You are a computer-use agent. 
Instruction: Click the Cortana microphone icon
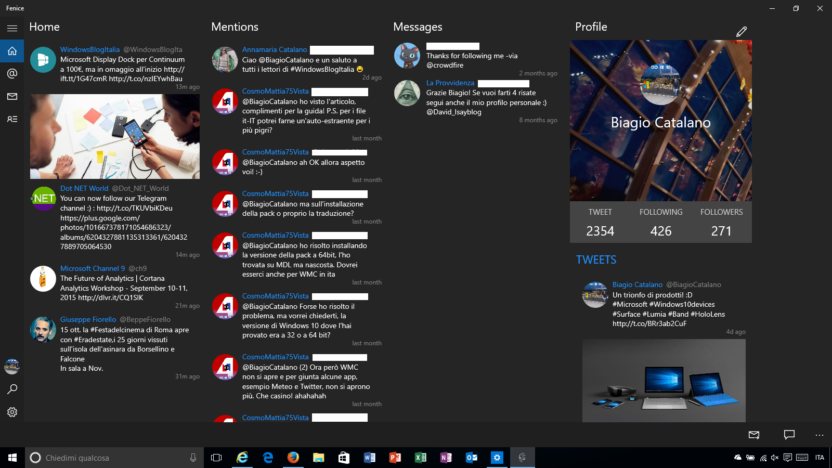click(193, 458)
